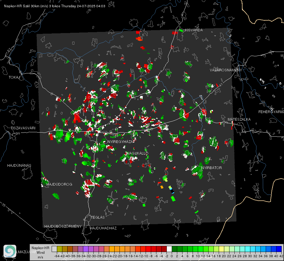Click the TOKAJ city label
This screenshot has height=261, width=284.
(14, 77)
